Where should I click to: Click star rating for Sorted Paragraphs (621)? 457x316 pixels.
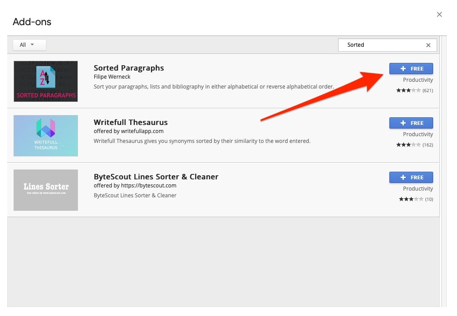click(x=415, y=90)
